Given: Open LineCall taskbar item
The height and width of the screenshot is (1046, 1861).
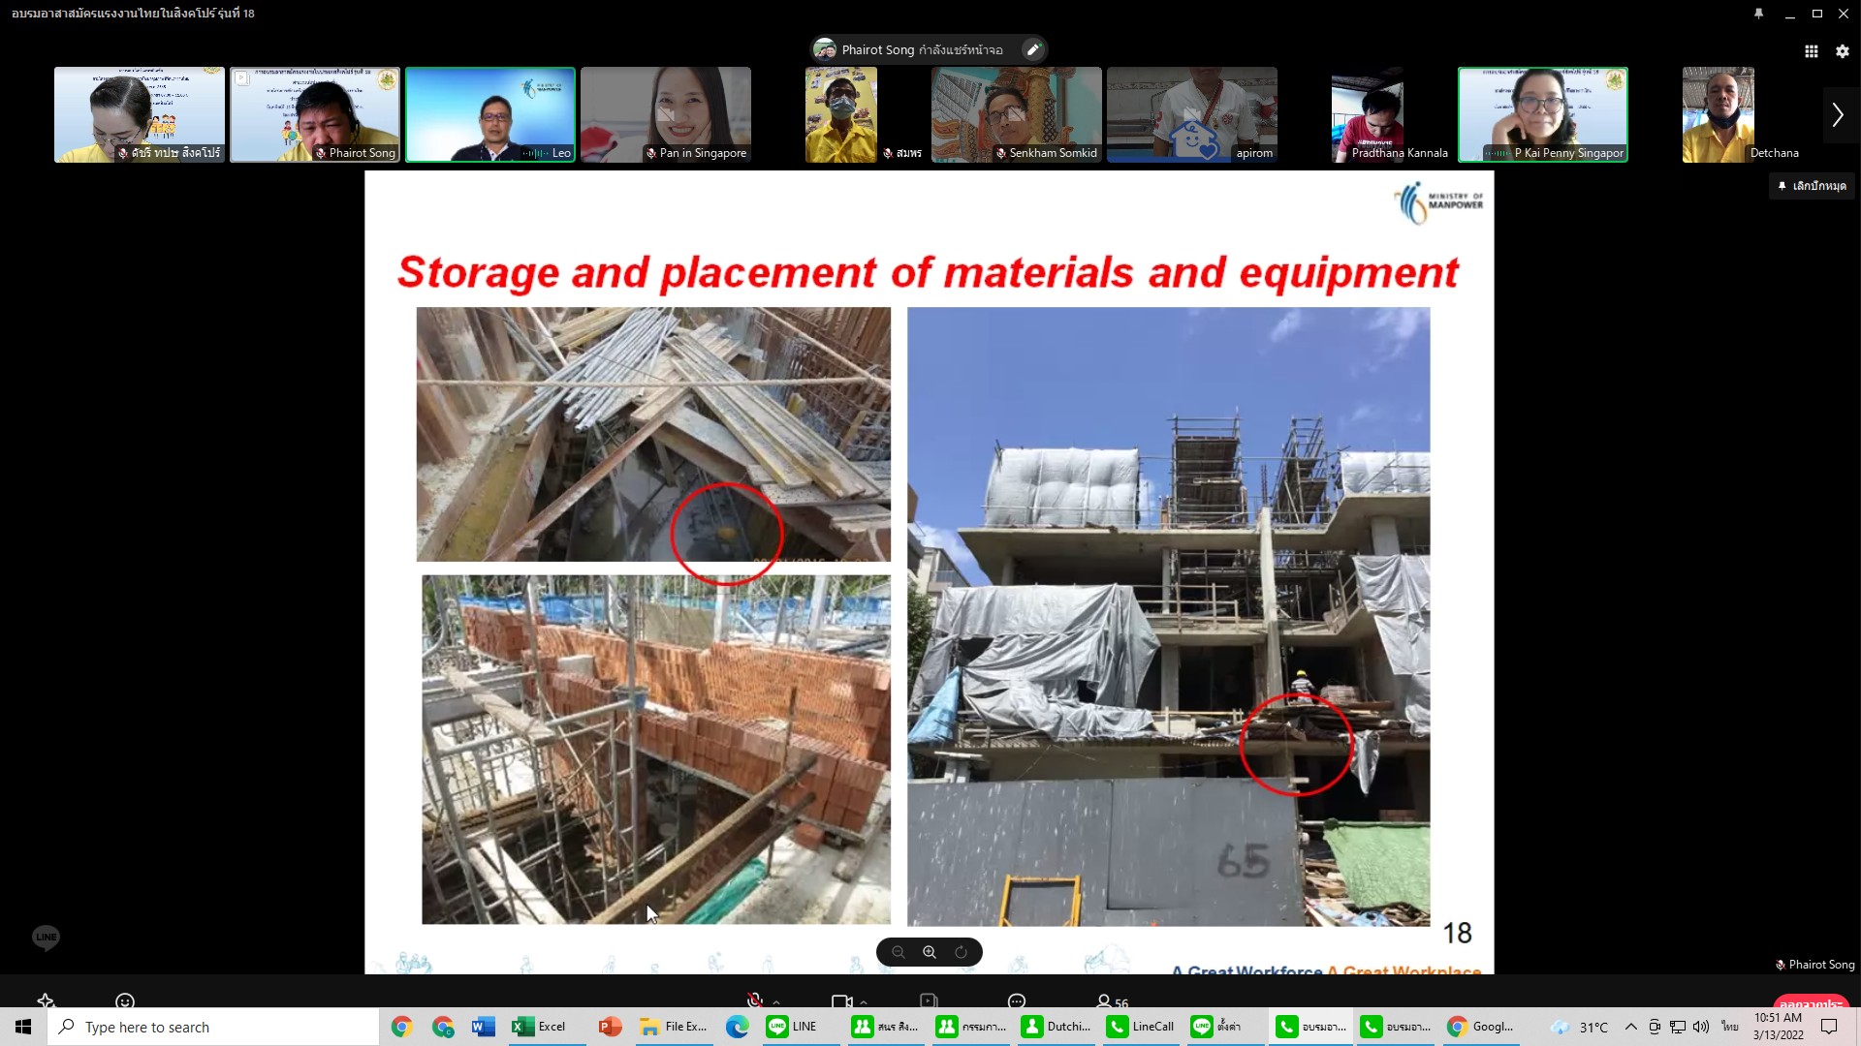Looking at the screenshot, I should point(1141,1027).
